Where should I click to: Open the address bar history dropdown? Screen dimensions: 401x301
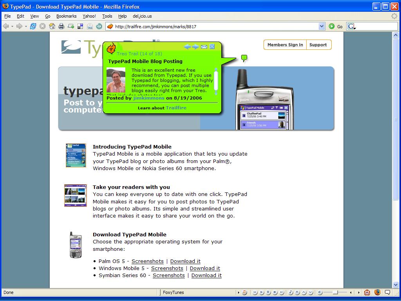point(322,26)
